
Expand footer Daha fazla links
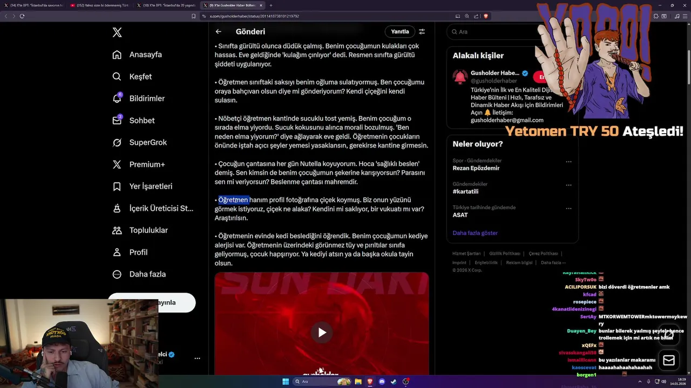tap(553, 262)
